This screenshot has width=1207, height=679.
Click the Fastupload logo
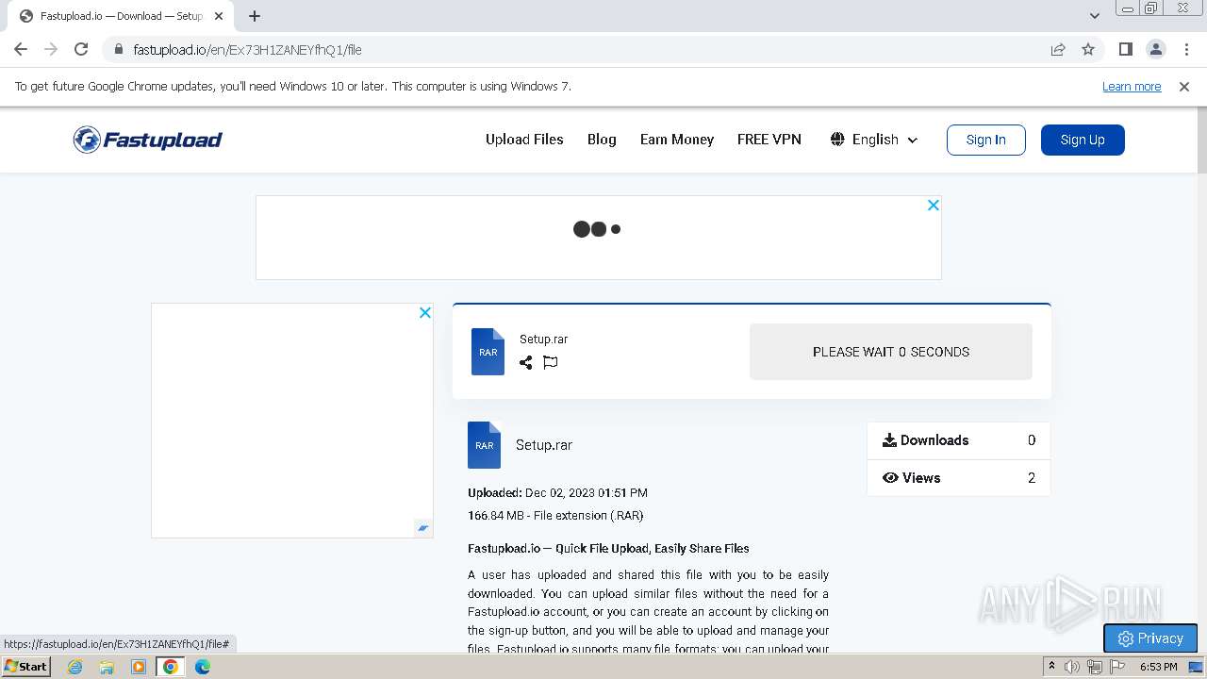point(148,140)
